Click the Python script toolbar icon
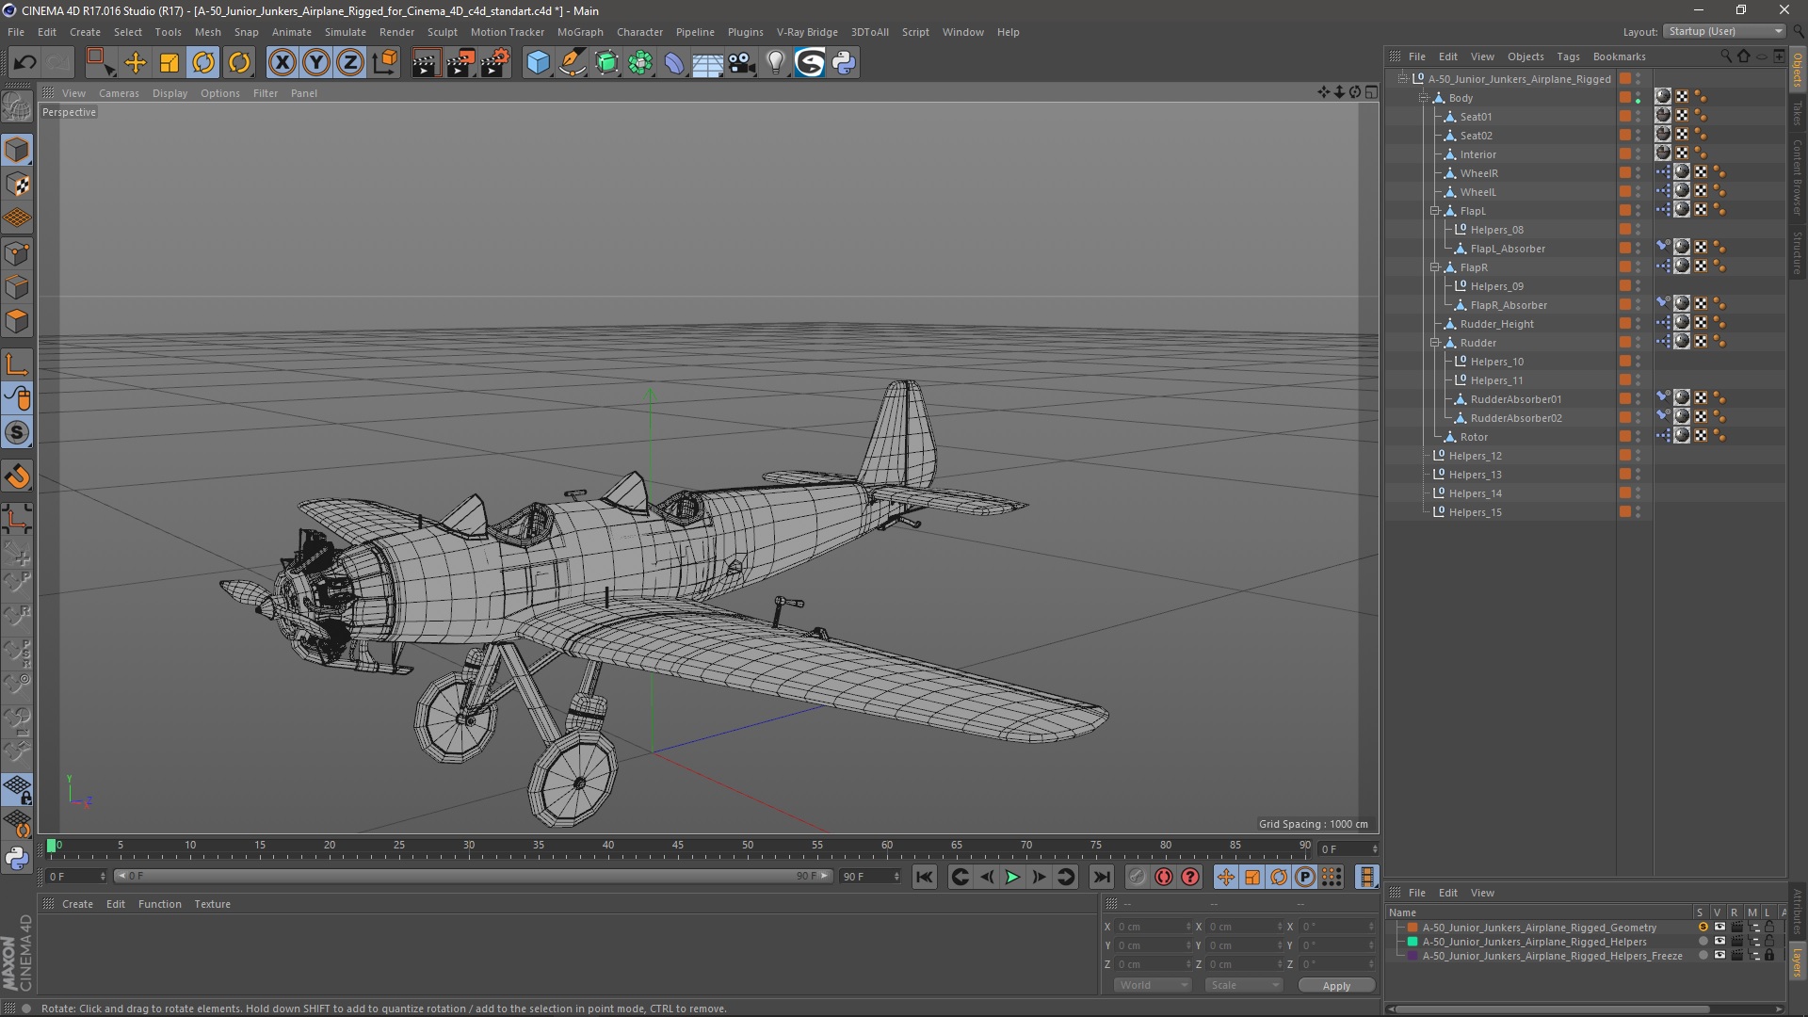This screenshot has height=1017, width=1808. 845,63
